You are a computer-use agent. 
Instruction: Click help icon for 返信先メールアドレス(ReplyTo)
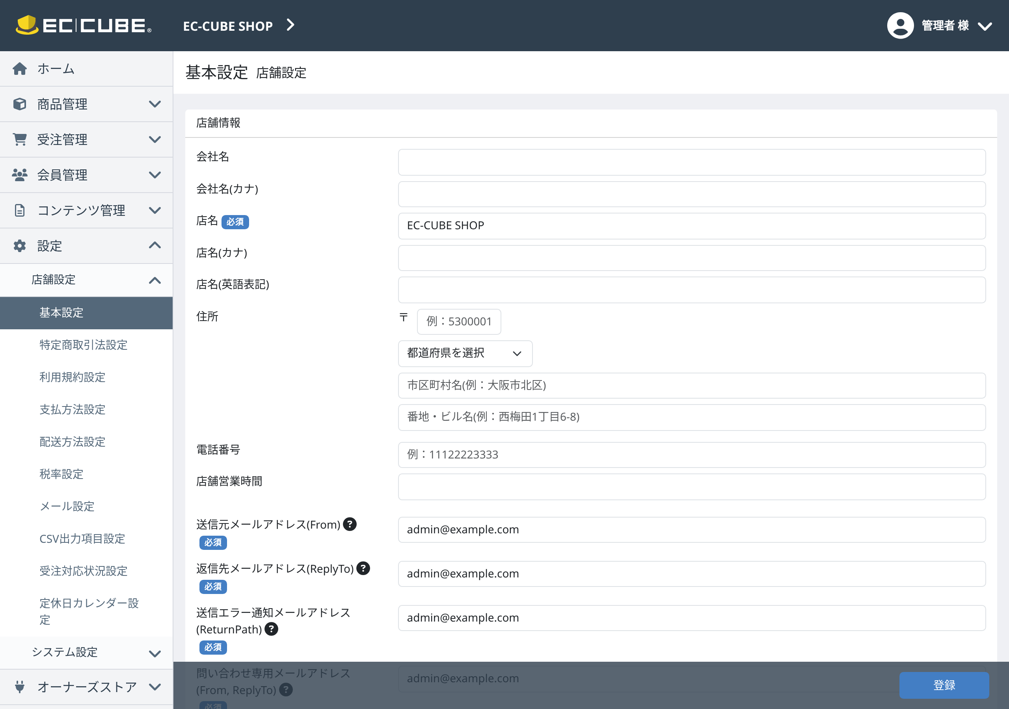[363, 568]
